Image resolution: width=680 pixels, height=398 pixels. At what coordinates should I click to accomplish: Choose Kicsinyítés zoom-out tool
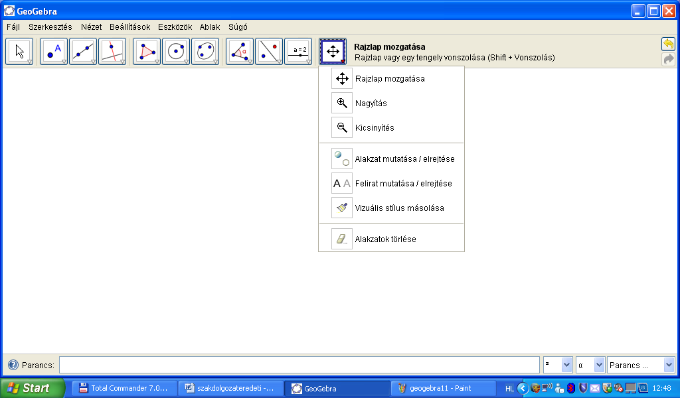(391, 128)
